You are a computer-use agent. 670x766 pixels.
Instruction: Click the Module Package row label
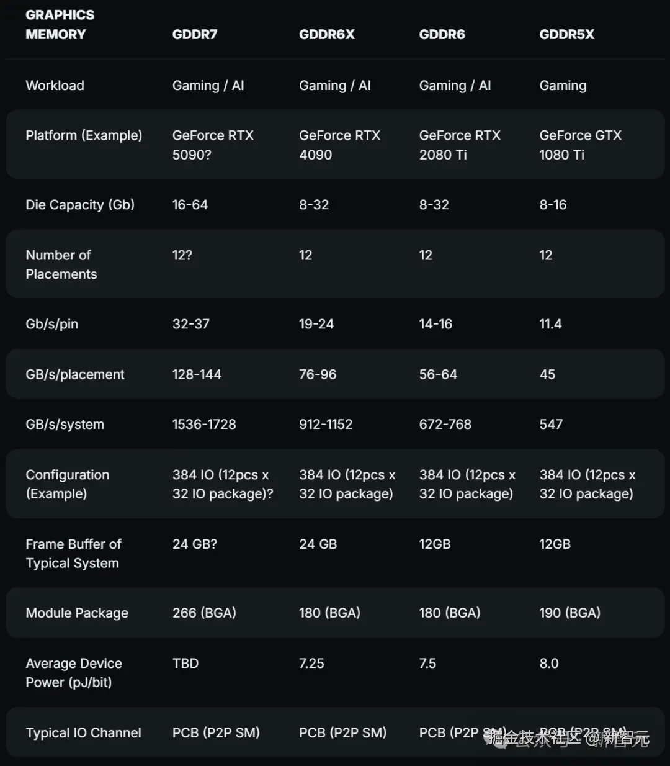[77, 613]
